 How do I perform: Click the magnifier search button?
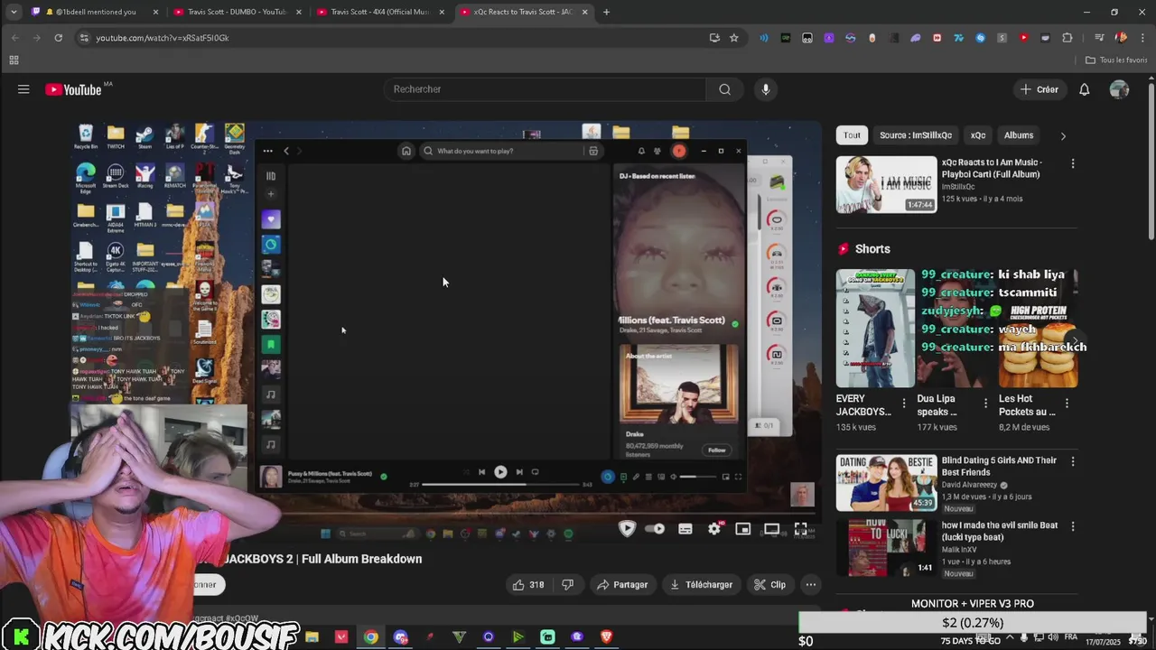click(724, 89)
